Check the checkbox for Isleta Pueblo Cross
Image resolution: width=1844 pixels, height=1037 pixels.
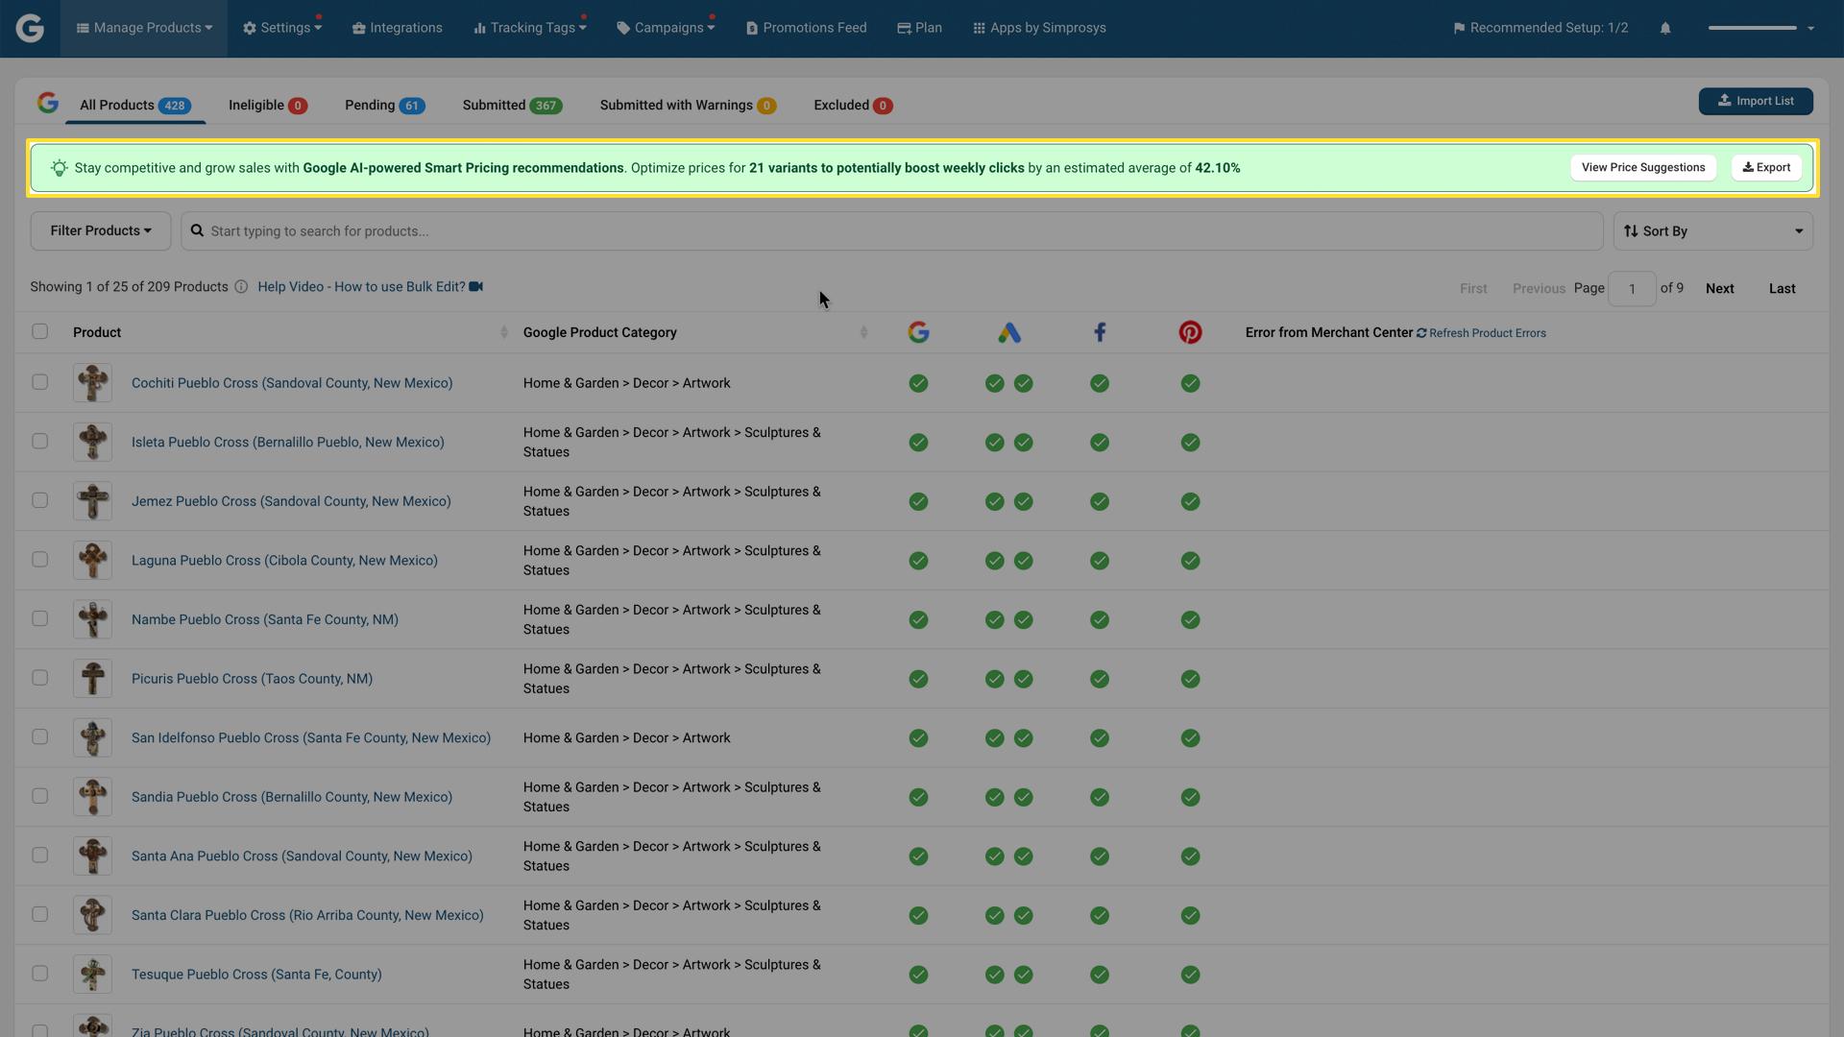39,442
